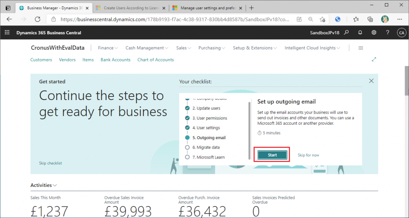409x218 pixels.
Task: Open the Customers link
Action: coord(41,59)
